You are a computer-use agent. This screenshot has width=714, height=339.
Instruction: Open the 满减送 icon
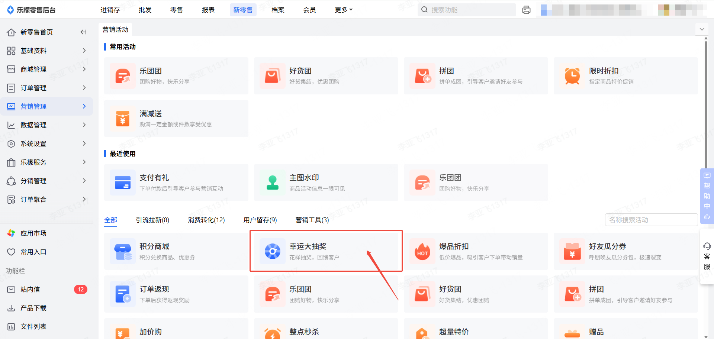coord(123,119)
